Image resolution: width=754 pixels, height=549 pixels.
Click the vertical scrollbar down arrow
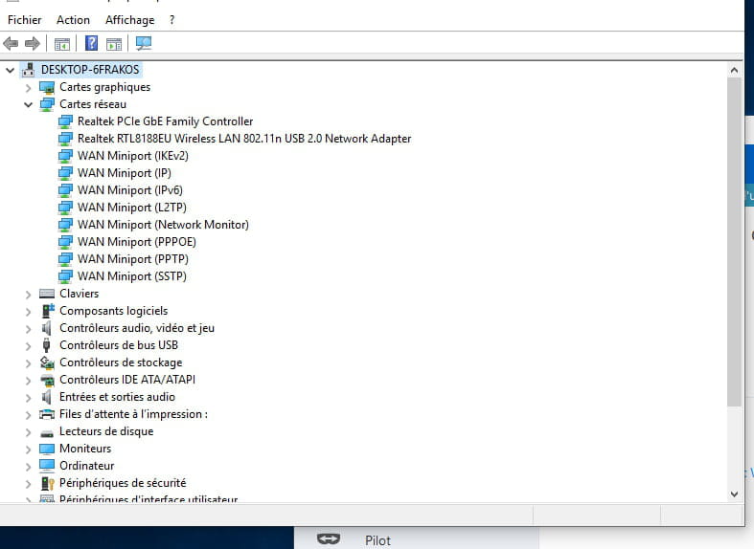[735, 494]
